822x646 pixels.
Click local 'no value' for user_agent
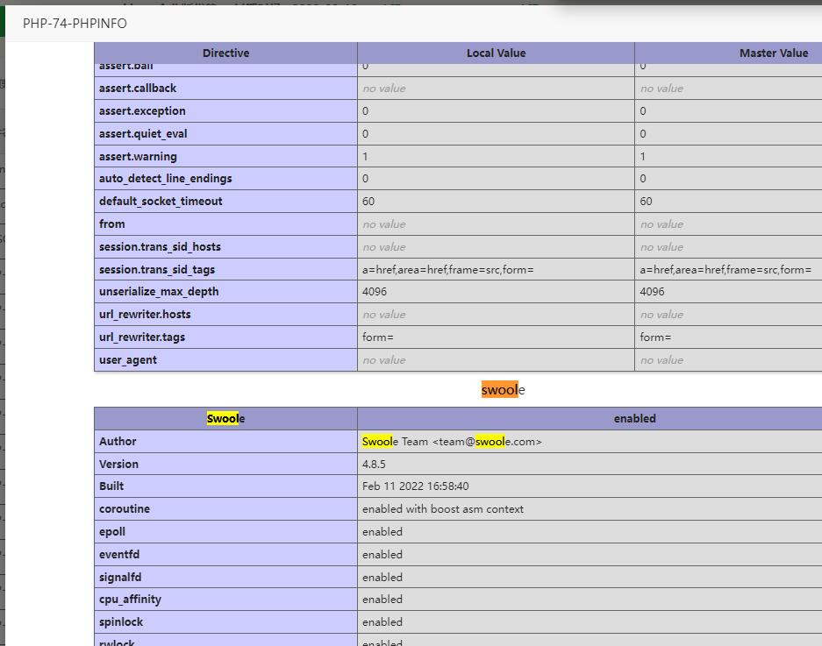(x=383, y=360)
